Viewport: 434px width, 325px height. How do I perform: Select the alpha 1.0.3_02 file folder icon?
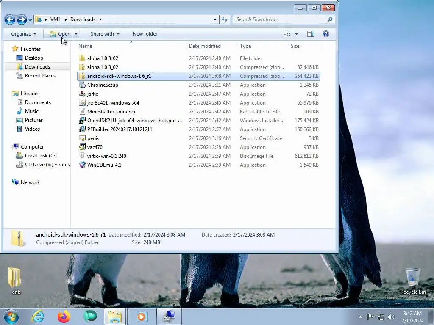point(82,58)
